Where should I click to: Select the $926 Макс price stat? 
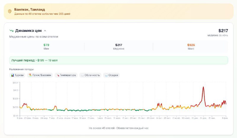191,47
